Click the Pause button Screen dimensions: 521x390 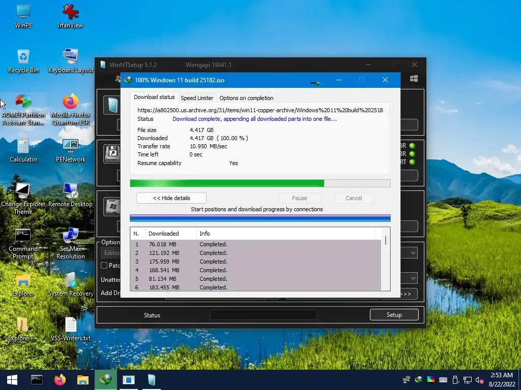click(300, 198)
